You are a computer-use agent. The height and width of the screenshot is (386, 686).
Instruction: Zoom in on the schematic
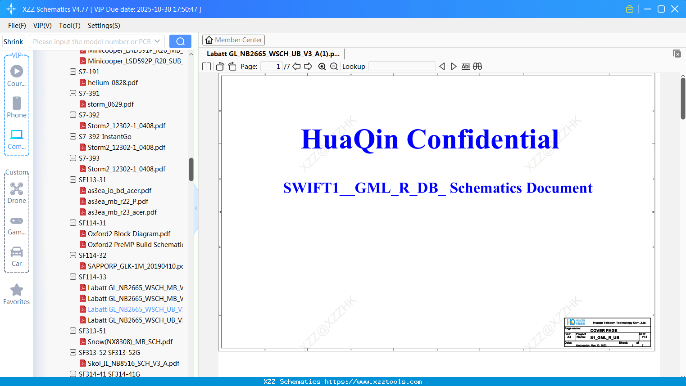322,67
